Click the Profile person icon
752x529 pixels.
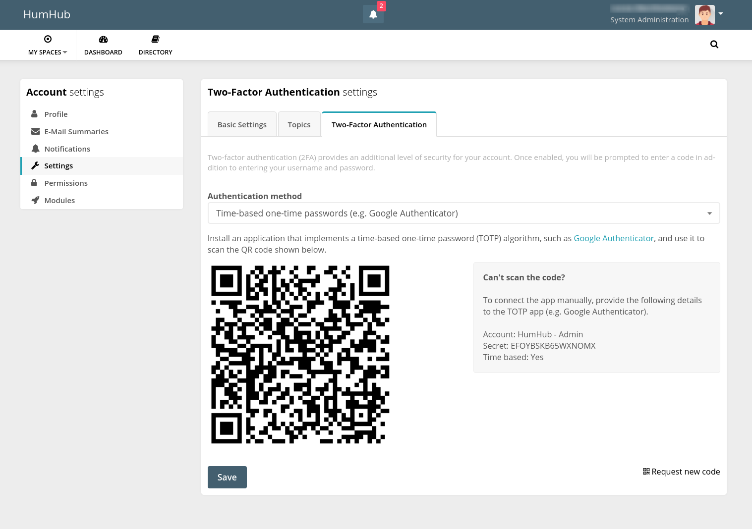pyautogui.click(x=34, y=114)
